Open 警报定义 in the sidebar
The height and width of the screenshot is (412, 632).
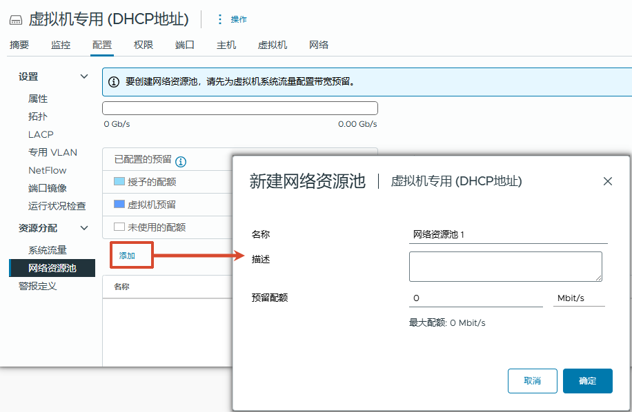[44, 286]
